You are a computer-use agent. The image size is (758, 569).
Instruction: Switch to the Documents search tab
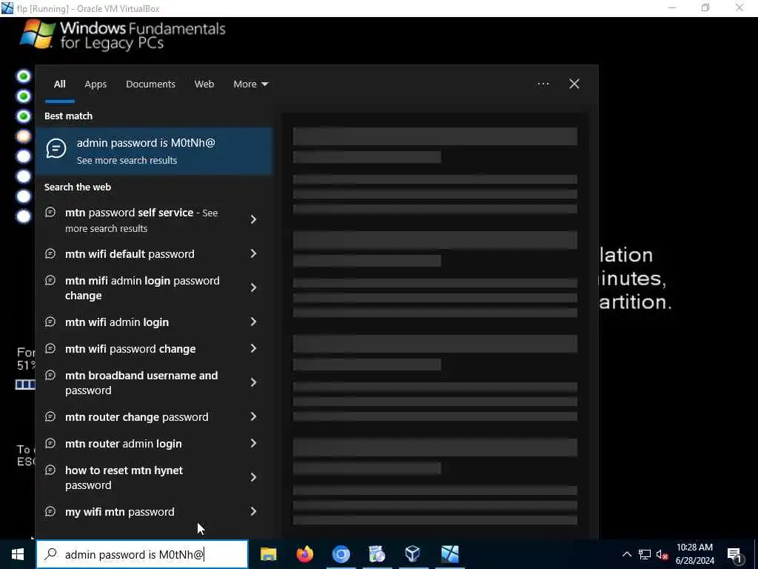coord(150,84)
